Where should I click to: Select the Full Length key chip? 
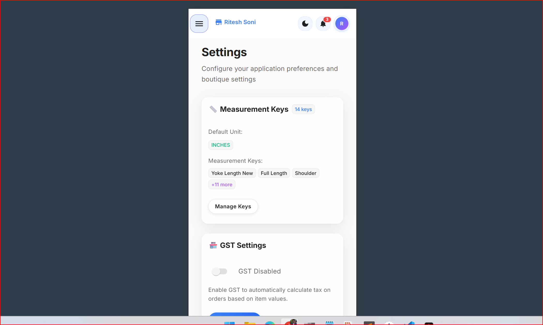[274, 173]
